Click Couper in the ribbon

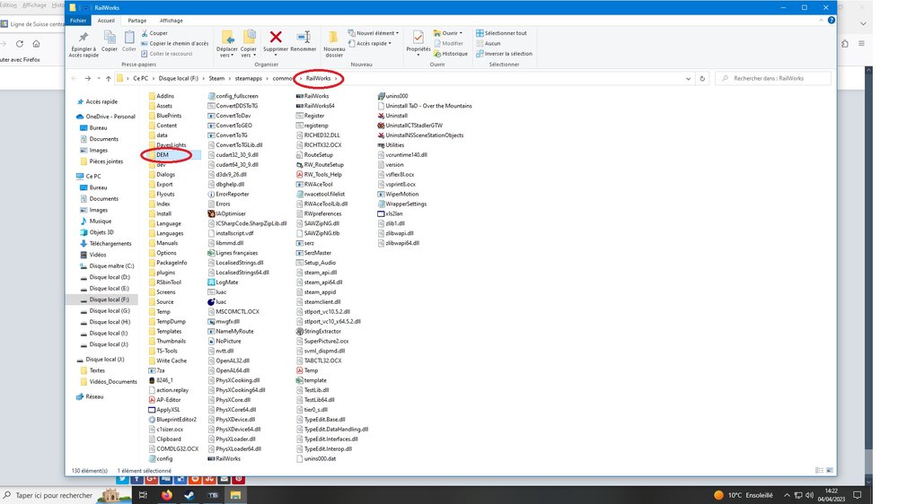click(154, 33)
